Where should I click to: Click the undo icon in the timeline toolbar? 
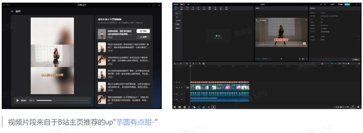(x=181, y=63)
